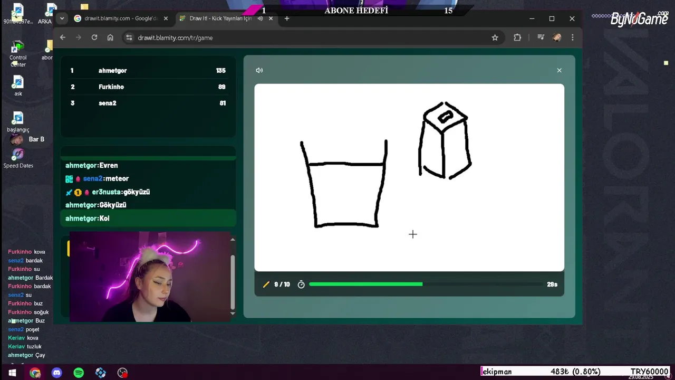The width and height of the screenshot is (675, 380).
Task: Select ahmetgor in the leaderboard
Action: (x=112, y=71)
